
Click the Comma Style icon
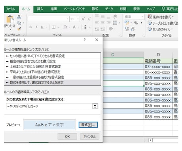[x=142, y=23]
